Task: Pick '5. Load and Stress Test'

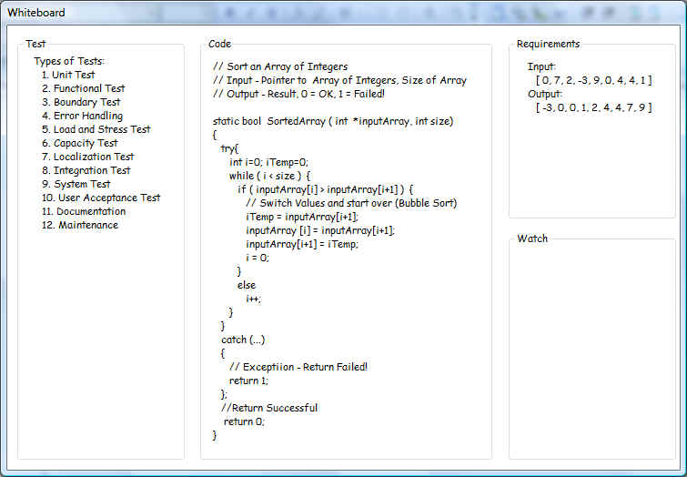Action: point(96,129)
